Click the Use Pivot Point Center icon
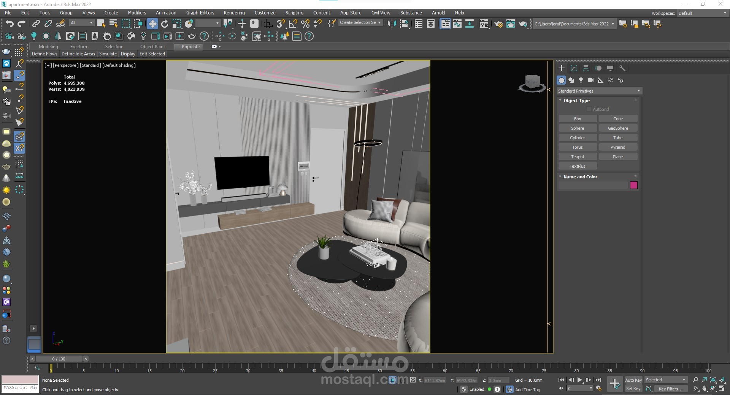This screenshot has height=395, width=730. [x=228, y=24]
